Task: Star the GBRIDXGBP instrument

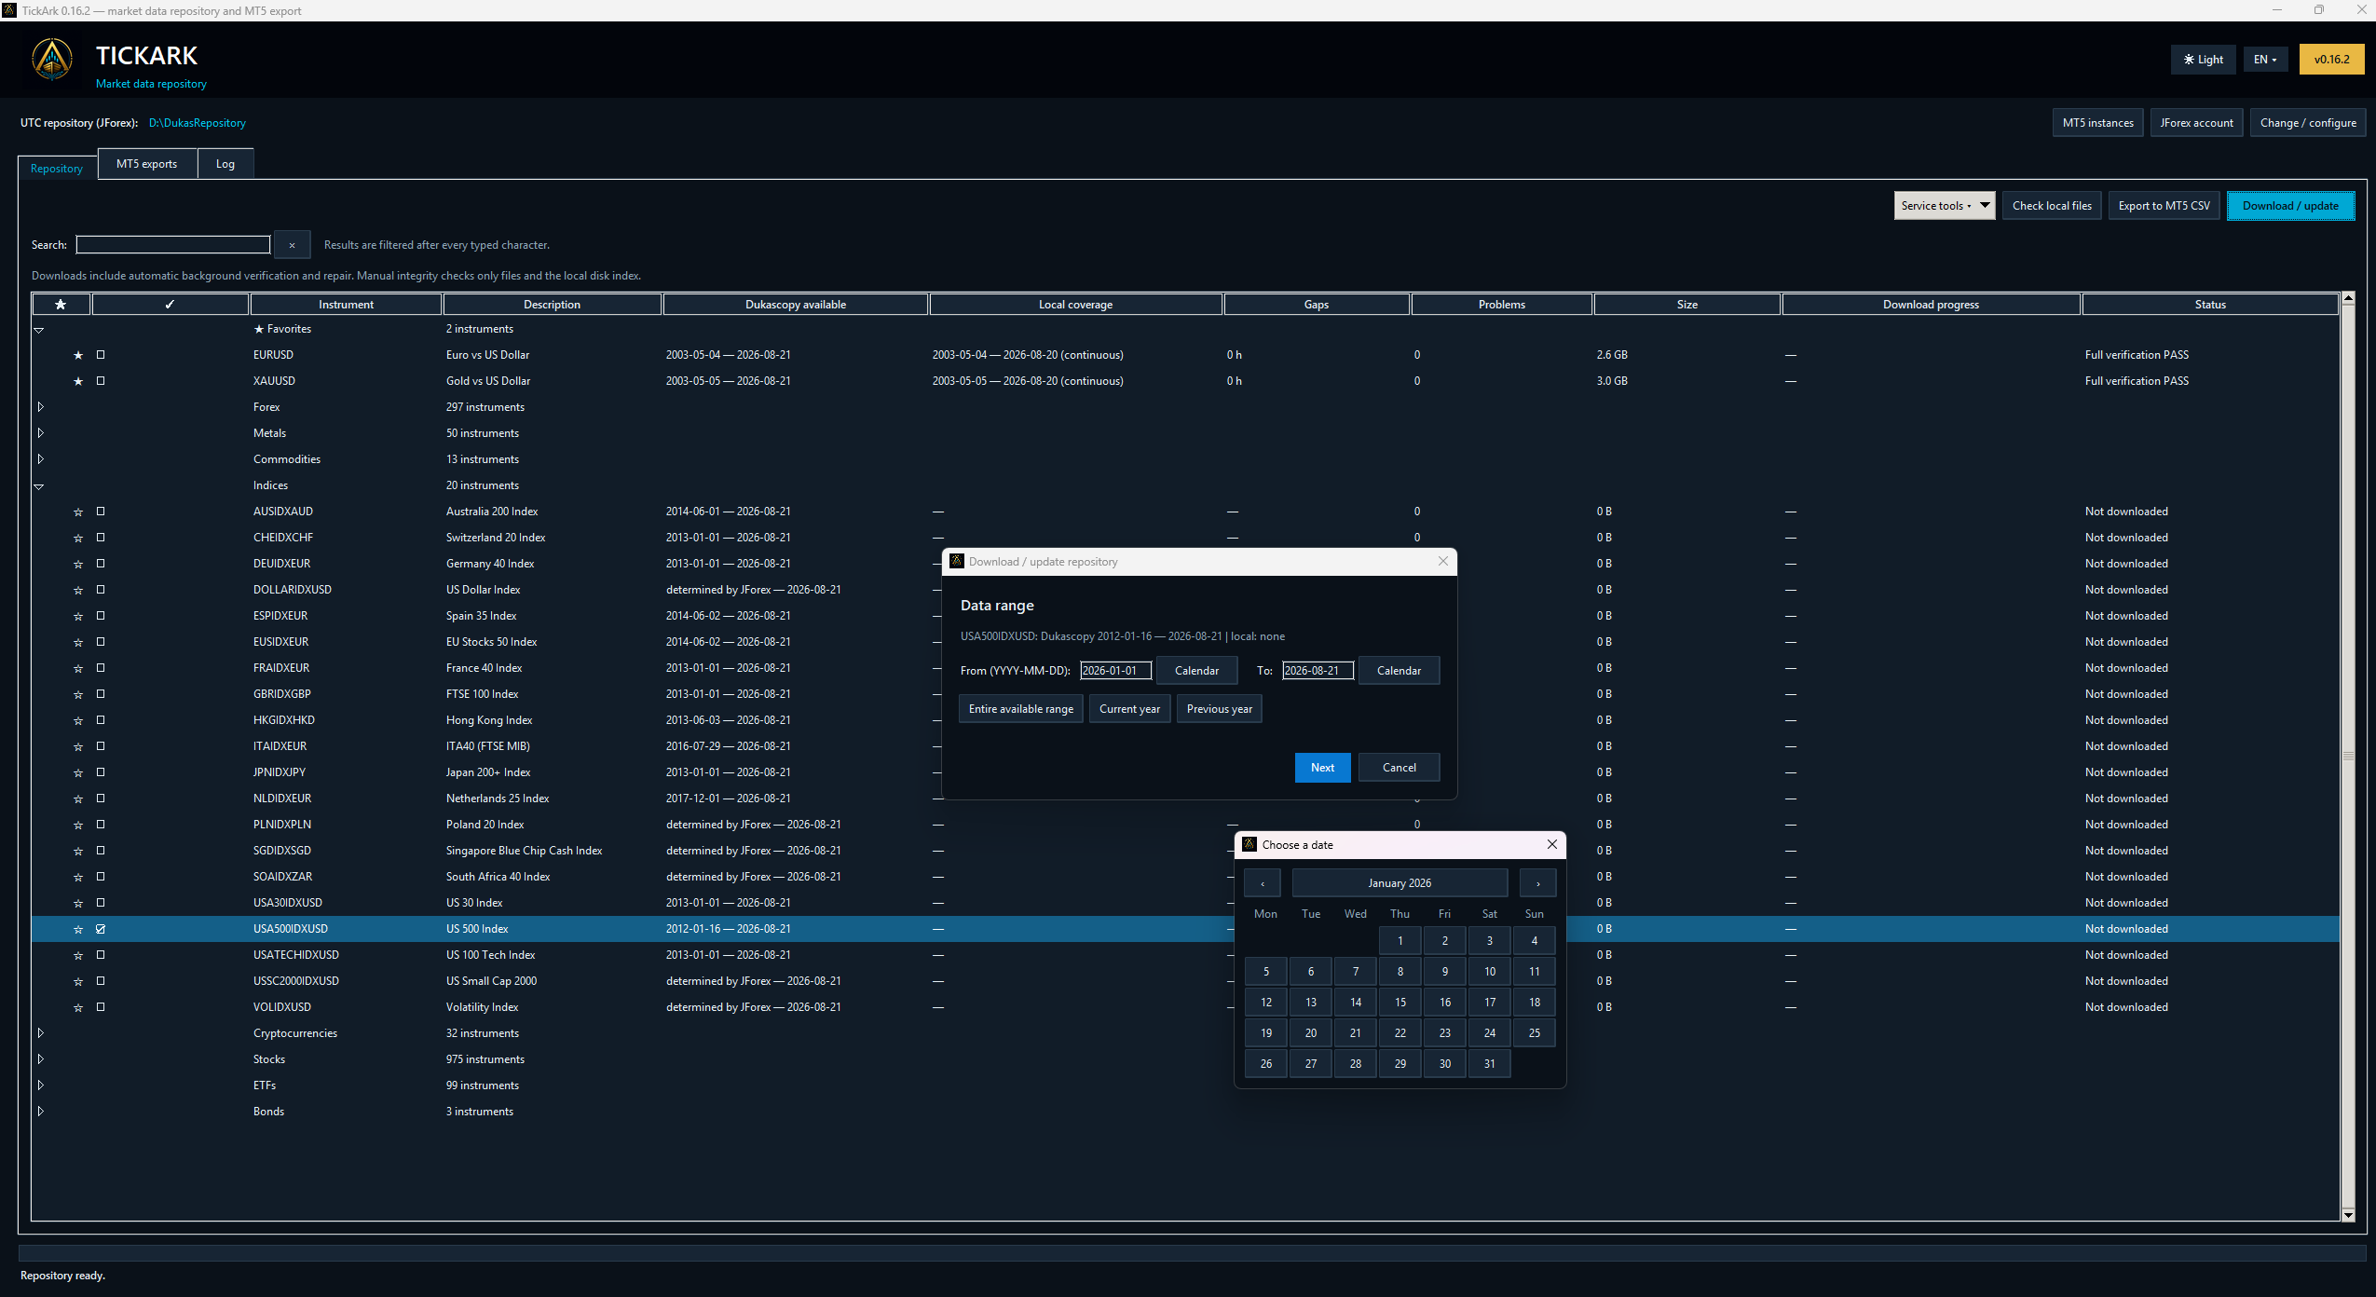Action: pos(78,694)
